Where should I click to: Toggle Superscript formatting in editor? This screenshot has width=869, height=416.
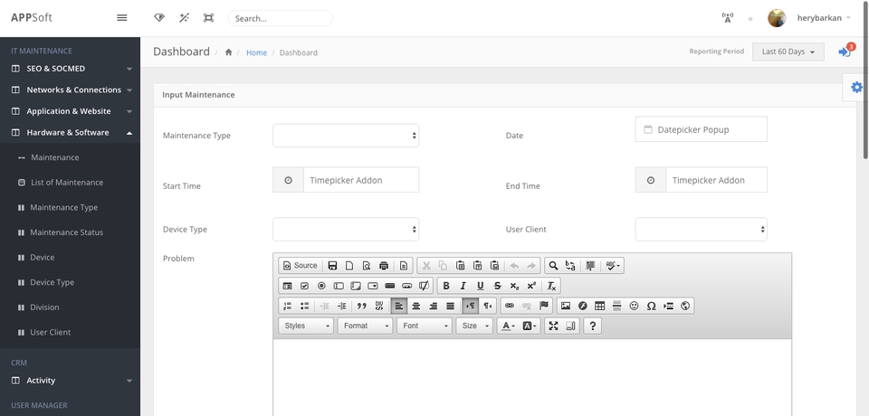(532, 286)
